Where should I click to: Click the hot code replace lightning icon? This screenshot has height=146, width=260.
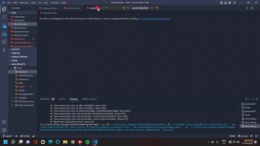(x=157, y=8)
